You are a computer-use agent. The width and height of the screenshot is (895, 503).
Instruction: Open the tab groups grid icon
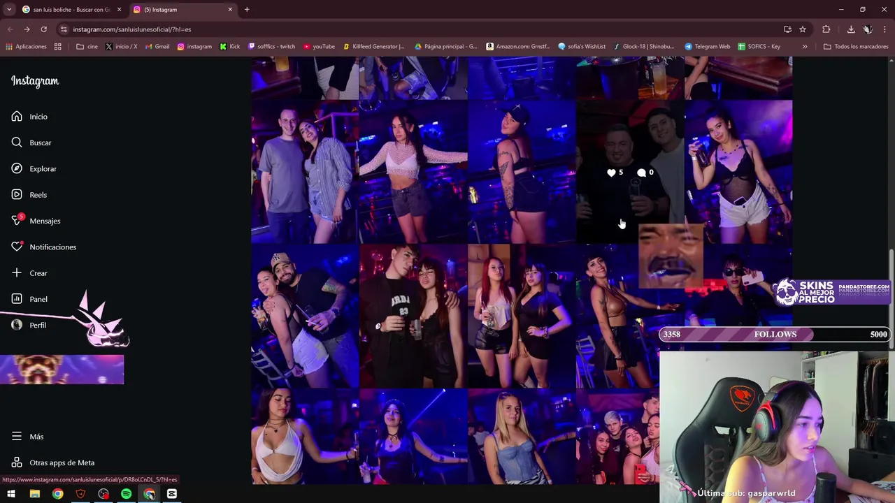tap(58, 47)
